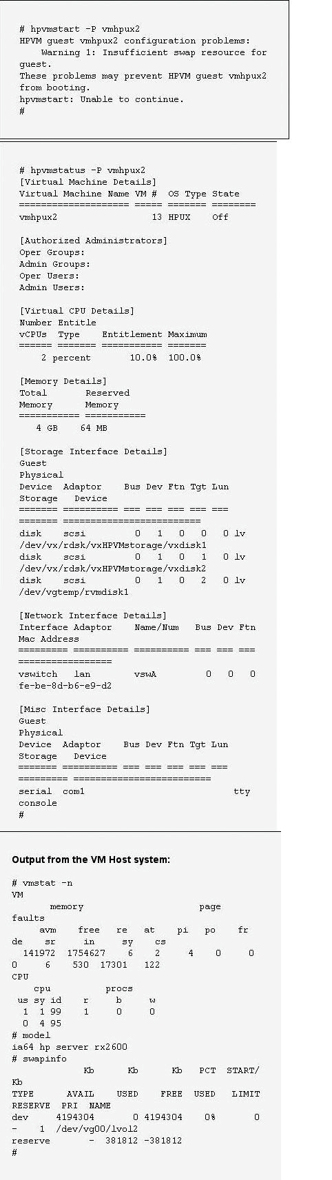Select the [Misc Interface Details] heading
The height and width of the screenshot is (1180, 332).
84,709
